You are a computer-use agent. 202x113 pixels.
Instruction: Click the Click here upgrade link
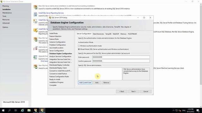point(44,61)
